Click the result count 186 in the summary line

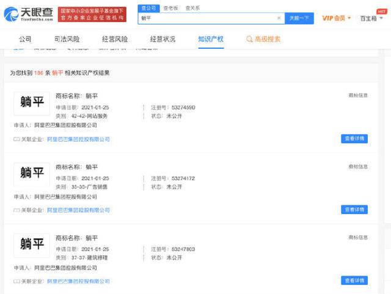(x=38, y=73)
